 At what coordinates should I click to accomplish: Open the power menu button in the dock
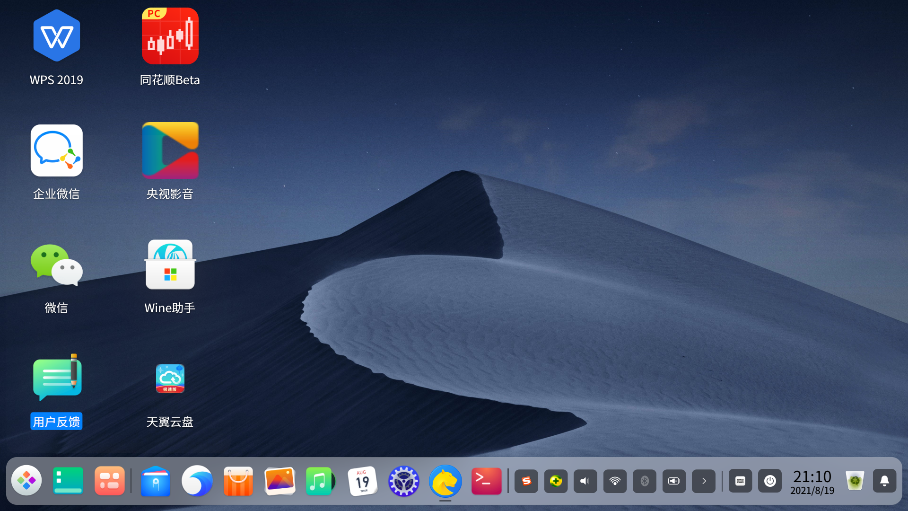pyautogui.click(x=769, y=481)
